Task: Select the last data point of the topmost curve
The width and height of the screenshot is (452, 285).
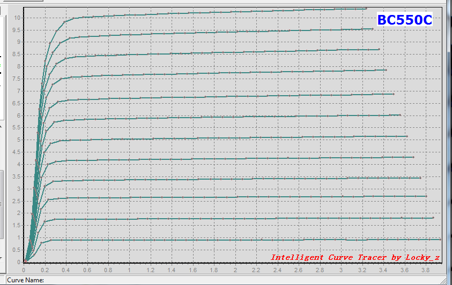Action: [366, 9]
